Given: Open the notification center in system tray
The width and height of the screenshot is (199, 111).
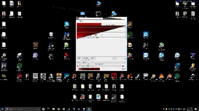Looking at the screenshot, I should 196,109.
